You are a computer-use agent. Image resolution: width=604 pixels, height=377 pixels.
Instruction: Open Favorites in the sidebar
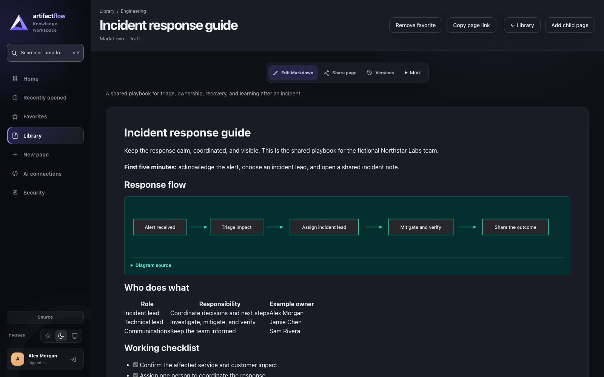tap(45, 116)
